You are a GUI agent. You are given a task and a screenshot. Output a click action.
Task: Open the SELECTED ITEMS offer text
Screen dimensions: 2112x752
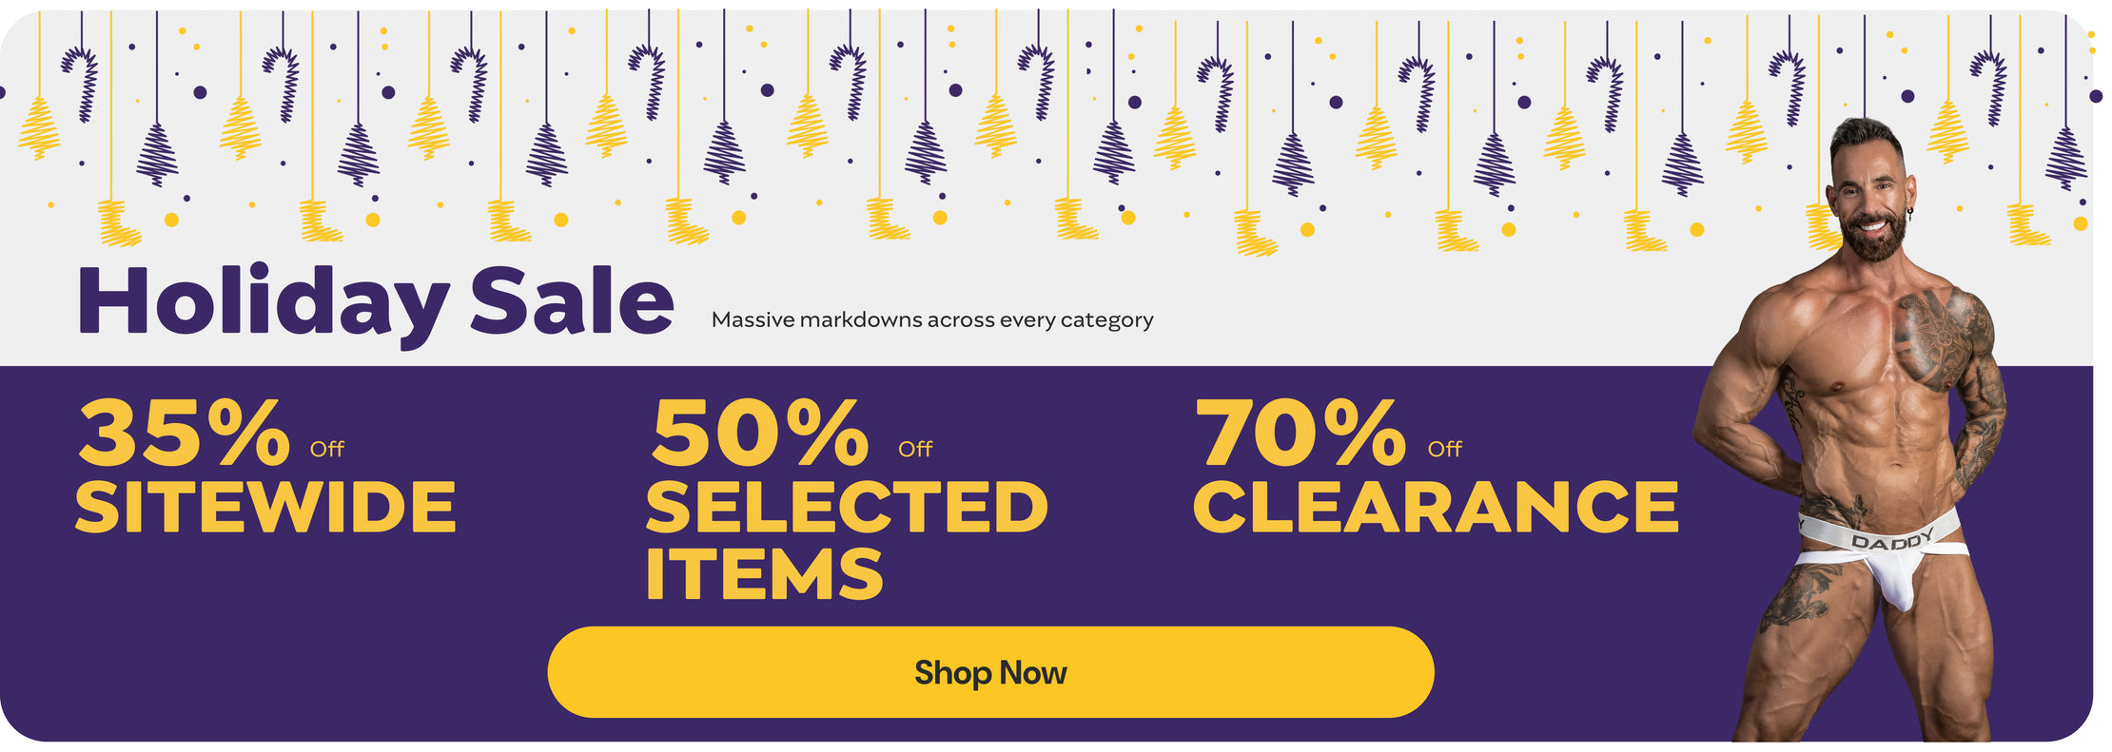point(846,540)
